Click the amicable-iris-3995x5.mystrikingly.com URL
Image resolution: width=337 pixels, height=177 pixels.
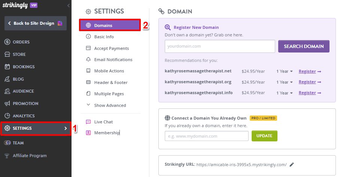coord(242,165)
